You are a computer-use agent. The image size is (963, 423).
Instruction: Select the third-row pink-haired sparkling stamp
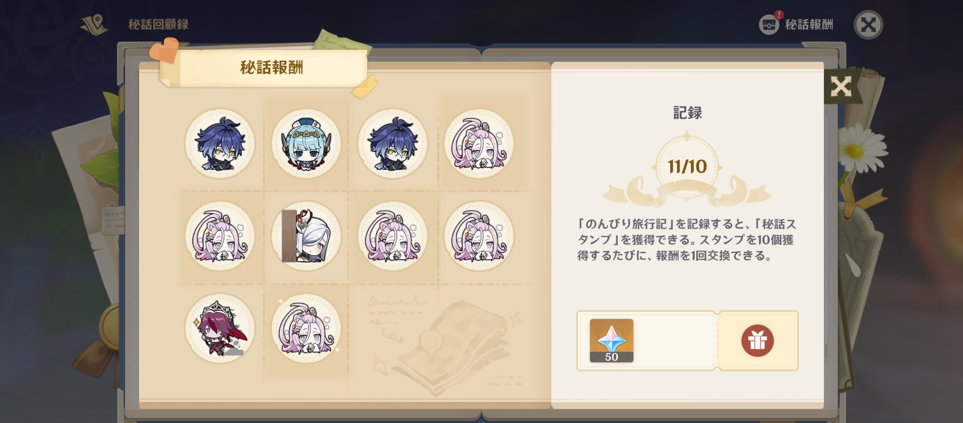[306, 328]
